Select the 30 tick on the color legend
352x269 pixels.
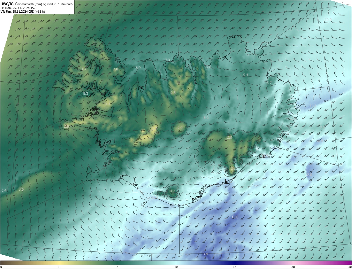click(293, 267)
